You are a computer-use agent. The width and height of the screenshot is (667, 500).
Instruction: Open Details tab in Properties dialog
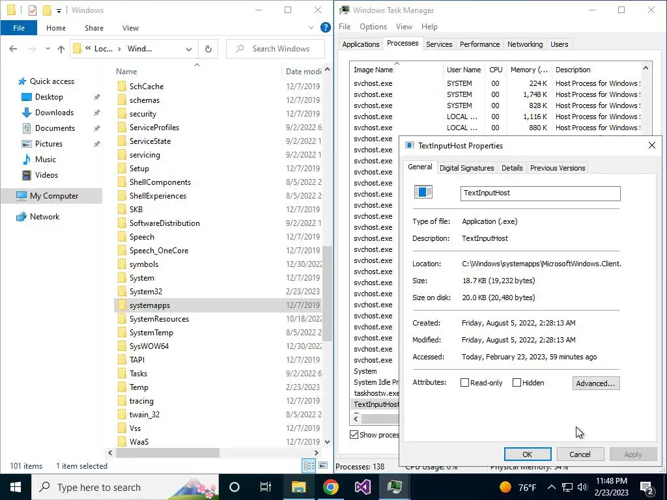[x=512, y=168]
